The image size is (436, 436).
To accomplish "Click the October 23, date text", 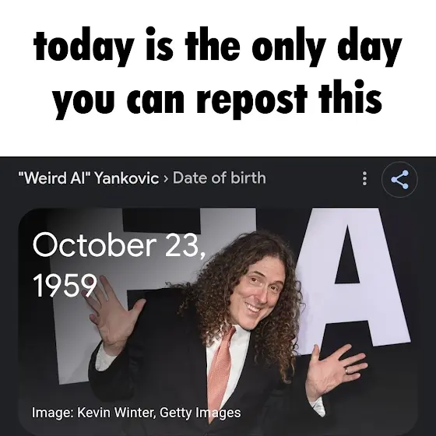I will (119, 246).
